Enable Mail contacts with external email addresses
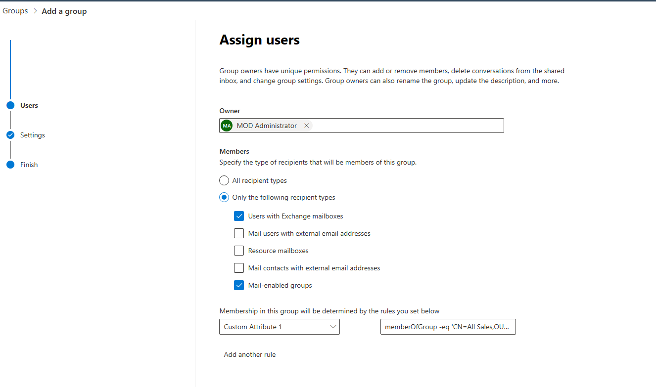656x387 pixels. [x=239, y=268]
